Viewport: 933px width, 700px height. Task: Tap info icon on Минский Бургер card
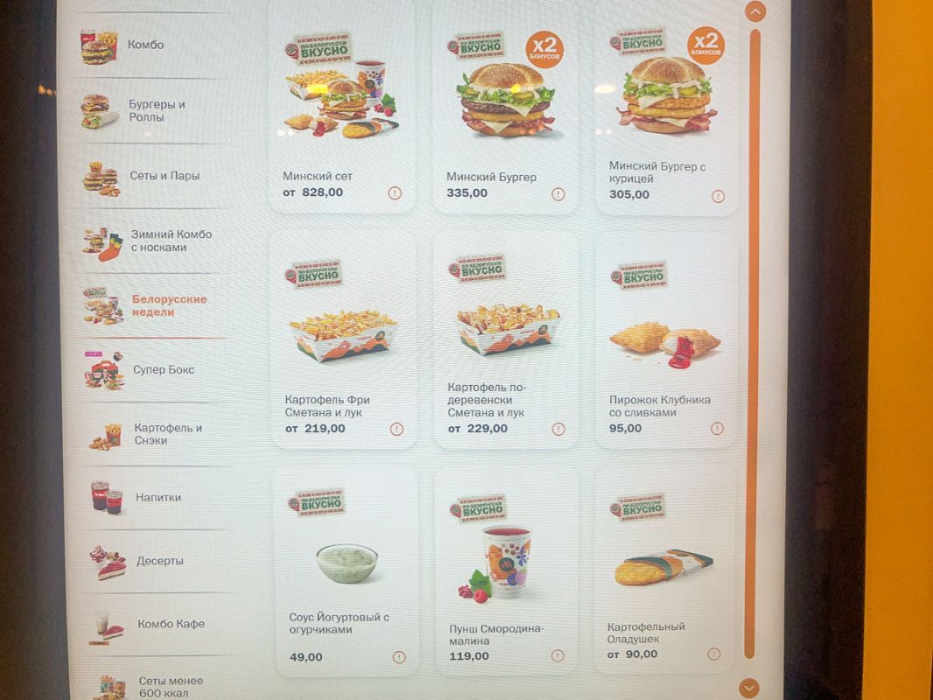[558, 194]
